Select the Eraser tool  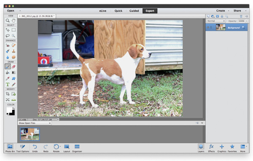coord(14,67)
